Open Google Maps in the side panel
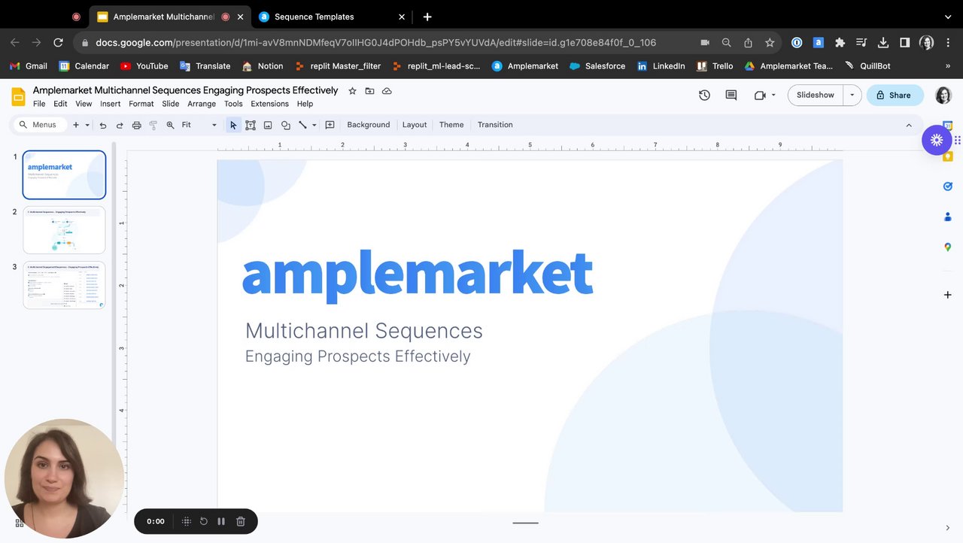 click(x=948, y=247)
